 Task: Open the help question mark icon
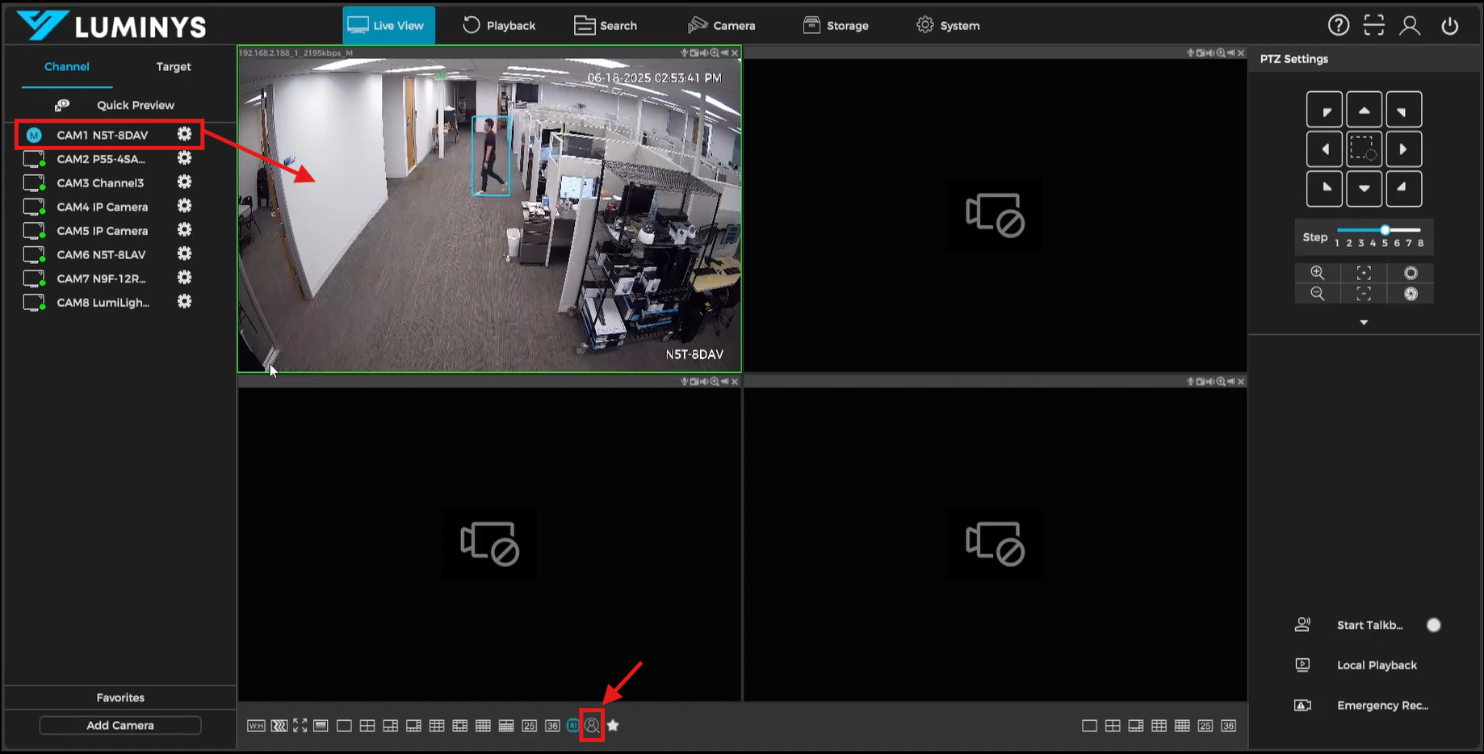coord(1338,26)
